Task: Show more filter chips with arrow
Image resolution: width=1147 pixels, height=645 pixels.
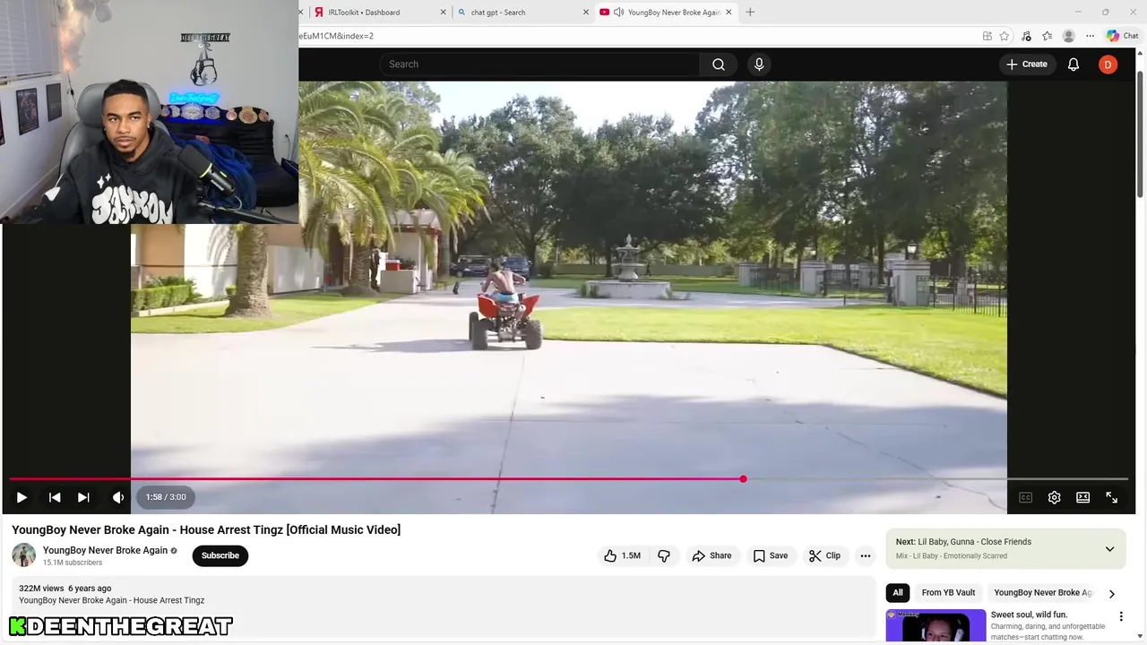Action: (x=1112, y=593)
